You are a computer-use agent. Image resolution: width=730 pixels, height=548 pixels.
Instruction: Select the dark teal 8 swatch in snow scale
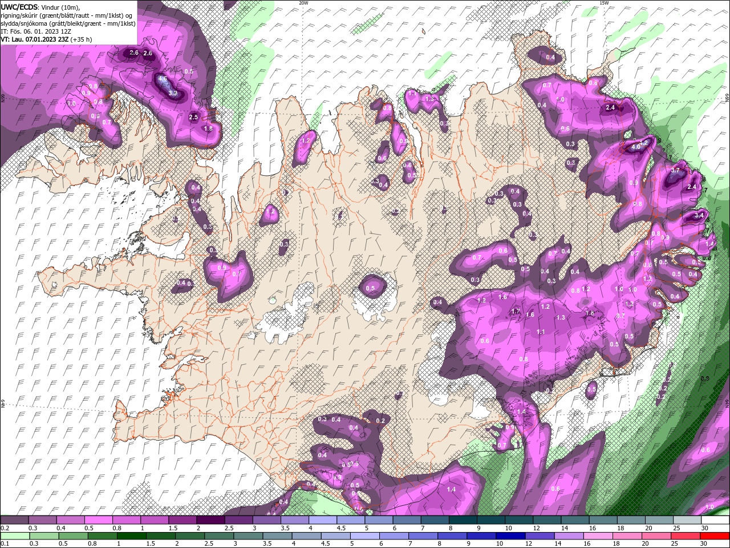point(462,520)
